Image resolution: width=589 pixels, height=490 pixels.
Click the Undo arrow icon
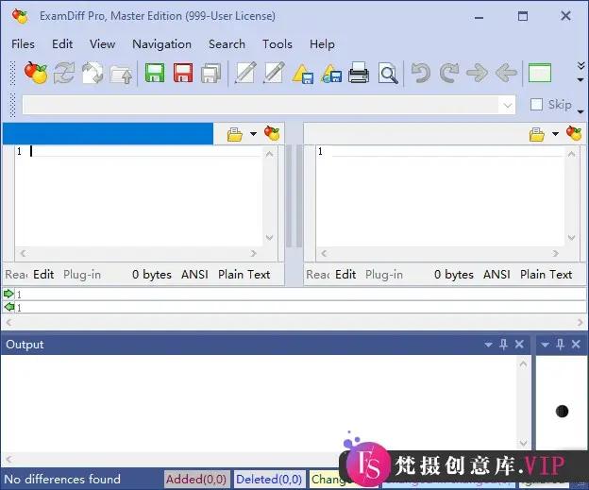420,73
